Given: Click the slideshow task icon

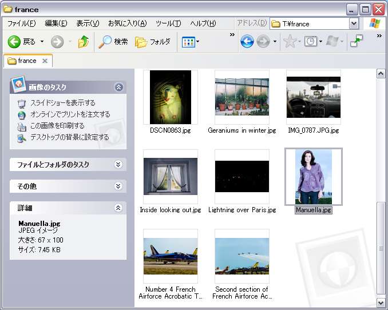Looking at the screenshot, I should coord(22,104).
